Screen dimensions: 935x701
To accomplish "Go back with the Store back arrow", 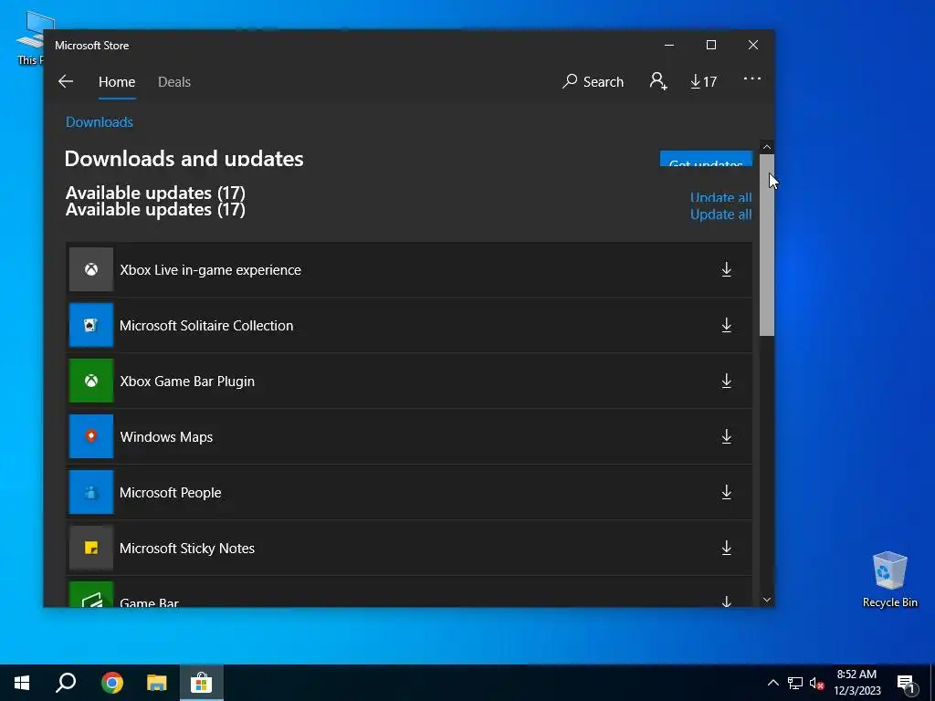I will (x=66, y=81).
